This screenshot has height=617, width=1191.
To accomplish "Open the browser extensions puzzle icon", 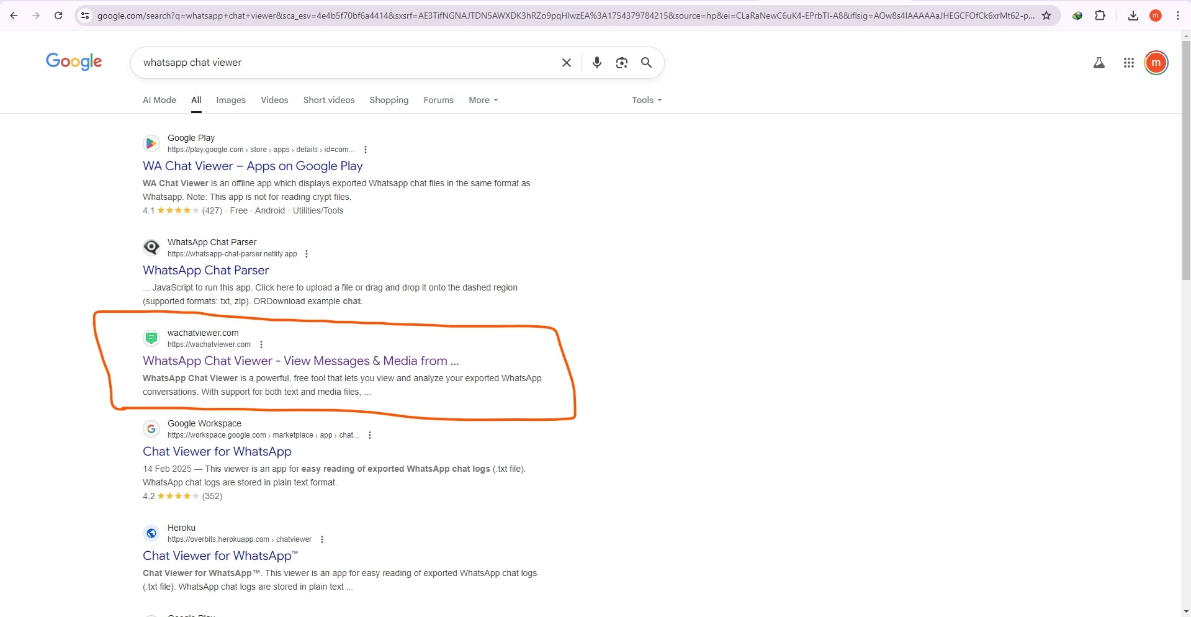I will coord(1100,16).
